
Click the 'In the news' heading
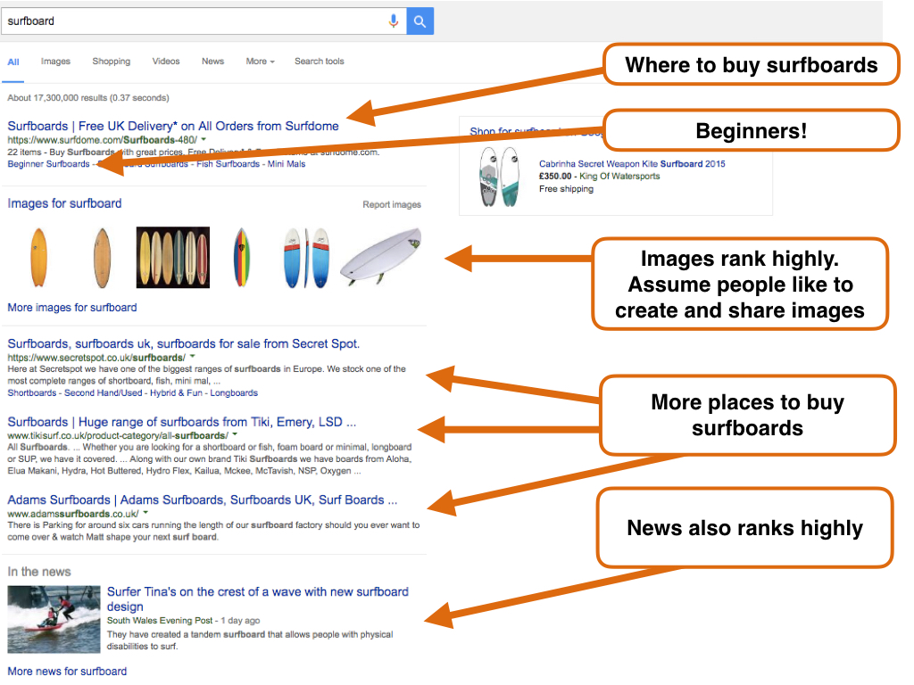pos(39,572)
